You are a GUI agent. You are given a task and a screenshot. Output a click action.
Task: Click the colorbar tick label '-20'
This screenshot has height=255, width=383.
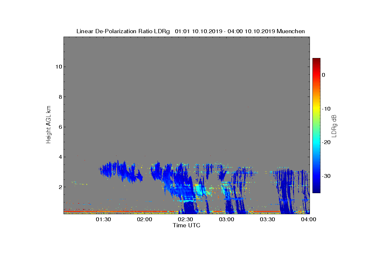pyautogui.click(x=326, y=142)
